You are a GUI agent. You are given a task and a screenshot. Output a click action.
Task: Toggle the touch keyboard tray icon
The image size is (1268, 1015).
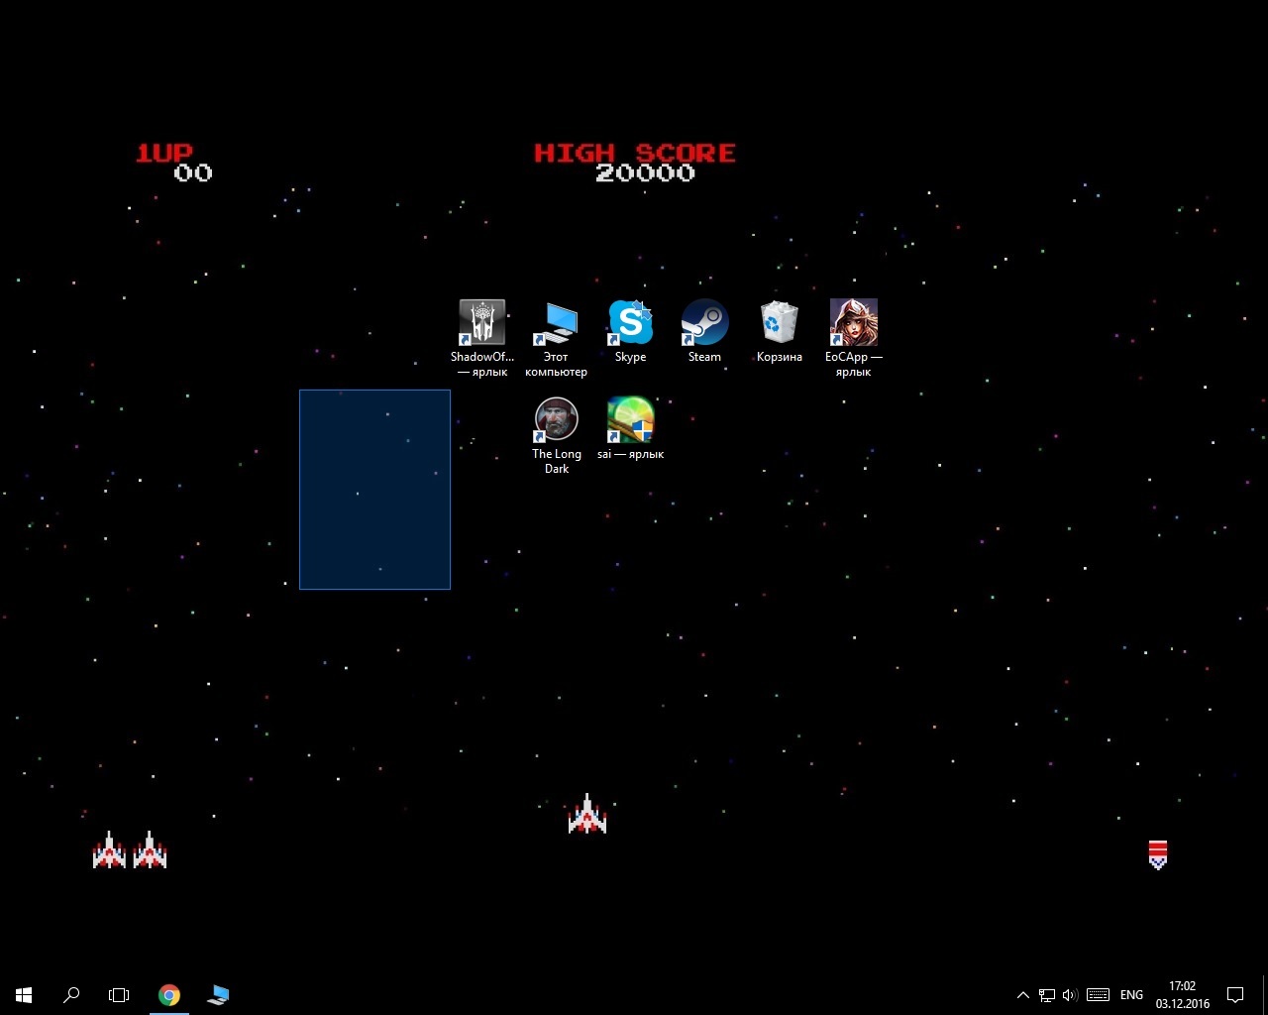[1098, 995]
